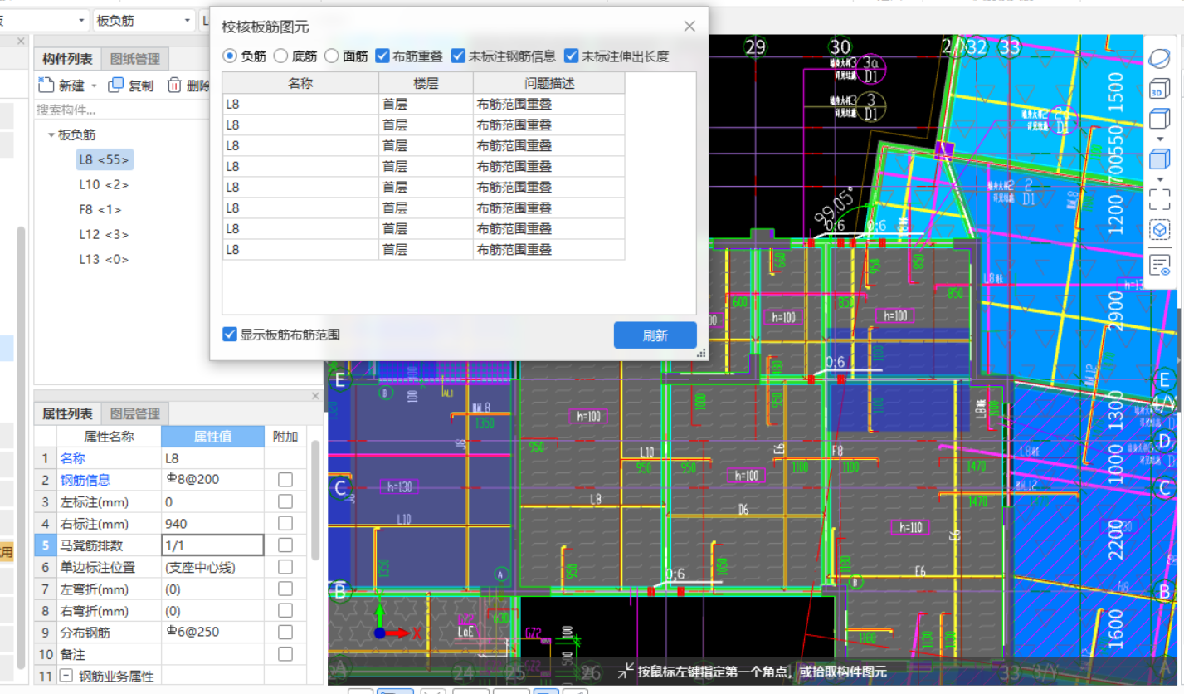Click the solid blue cube display icon
Image resolution: width=1184 pixels, height=694 pixels.
point(1159,159)
